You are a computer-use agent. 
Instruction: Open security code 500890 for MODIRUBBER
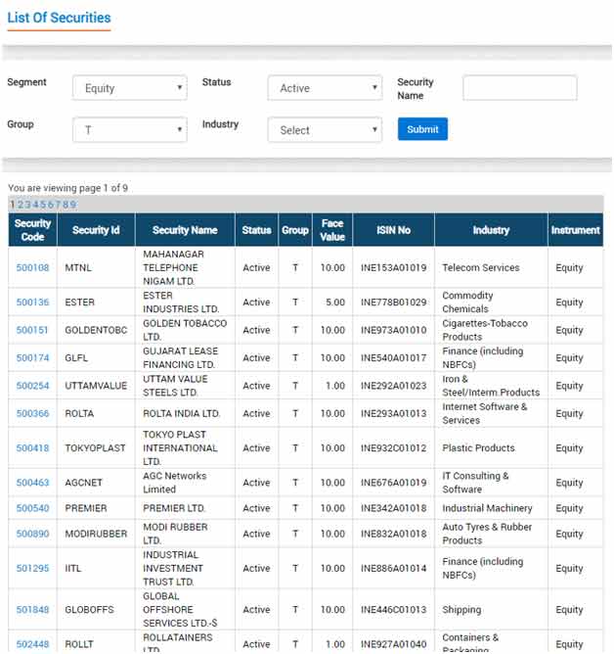(32, 534)
